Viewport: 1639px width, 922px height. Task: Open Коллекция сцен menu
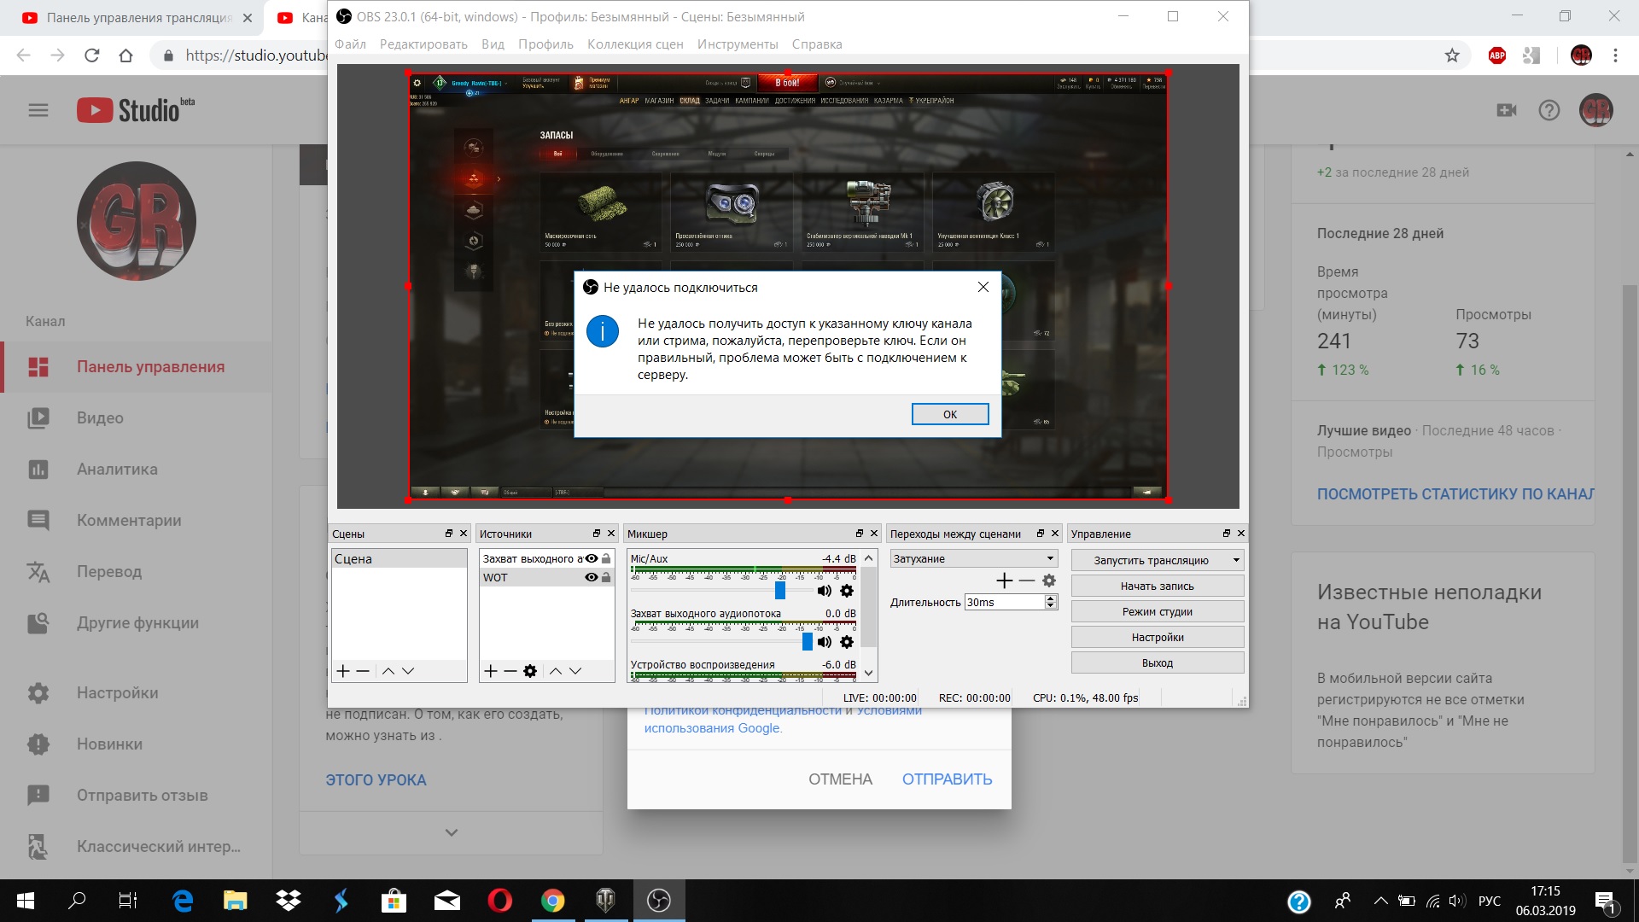[635, 44]
